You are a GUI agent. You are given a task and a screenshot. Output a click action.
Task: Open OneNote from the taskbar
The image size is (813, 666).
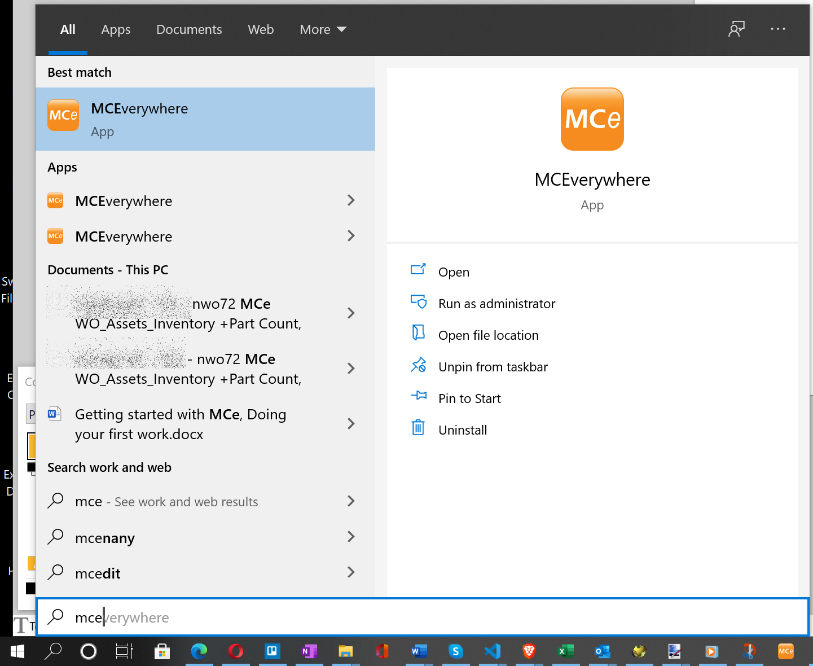309,652
